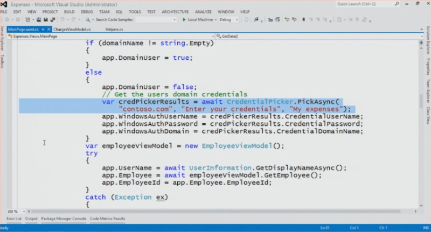Click the Undo arrow icon
The image size is (431, 232).
(x=62, y=19)
